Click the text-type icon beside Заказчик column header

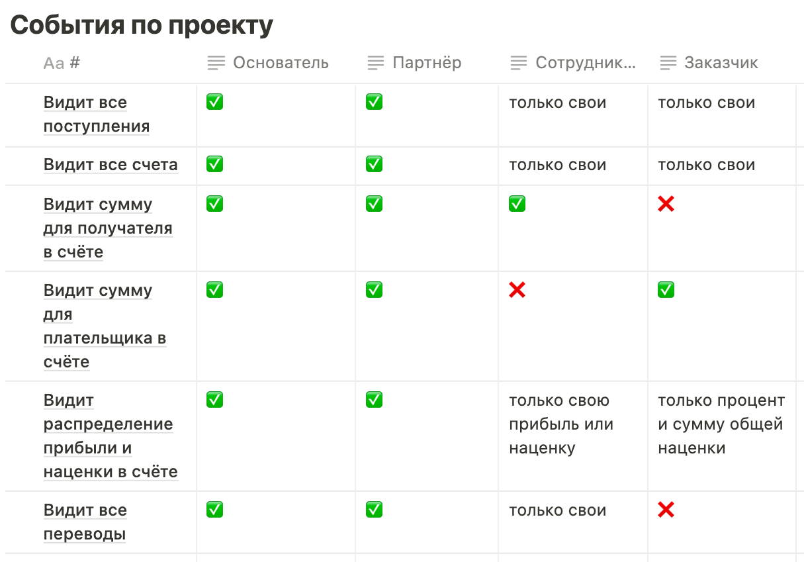point(668,63)
